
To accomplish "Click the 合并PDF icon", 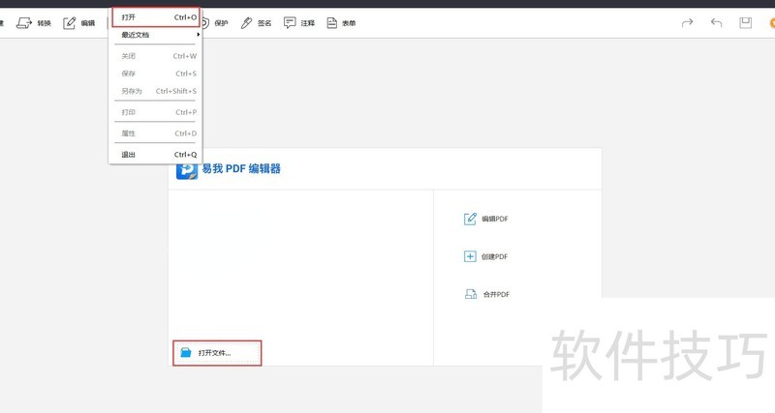I will click(x=471, y=294).
